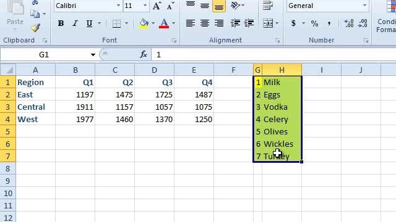Open the underline style dropdown arrow
Screen dimensions: 396x222
pyautogui.click(x=99, y=23)
